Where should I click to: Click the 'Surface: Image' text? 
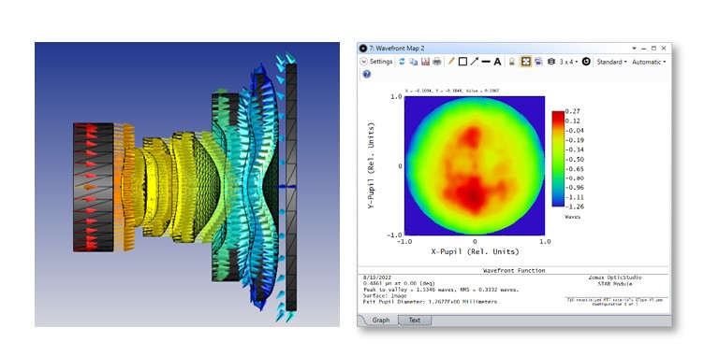385,295
